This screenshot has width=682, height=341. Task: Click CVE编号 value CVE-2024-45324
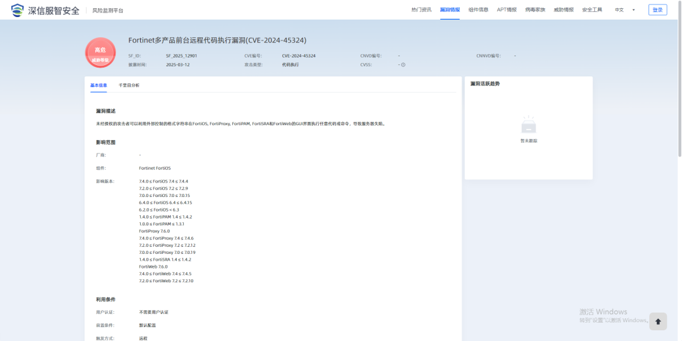(299, 56)
